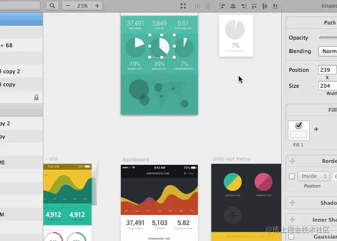Click the 'dashboard' artboard title

point(136,160)
